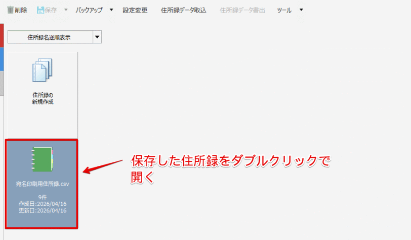Click 設定変更 in the toolbar
The image size is (411, 240).
click(135, 10)
